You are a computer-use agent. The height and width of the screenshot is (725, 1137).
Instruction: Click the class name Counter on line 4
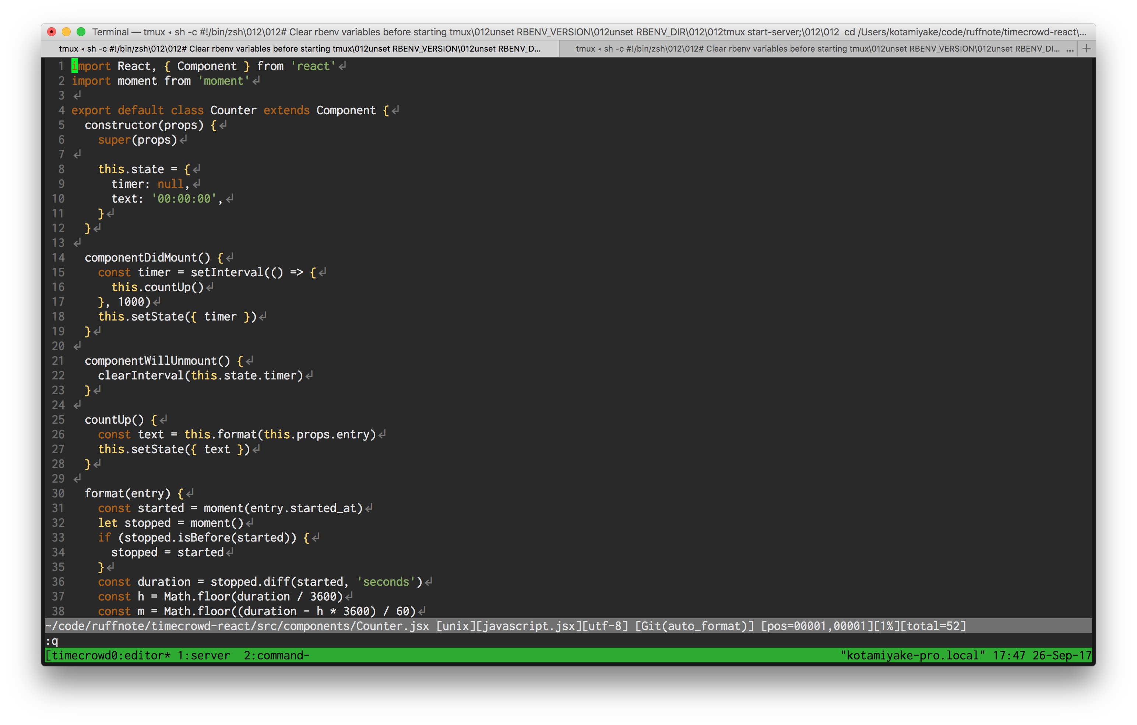coord(233,110)
